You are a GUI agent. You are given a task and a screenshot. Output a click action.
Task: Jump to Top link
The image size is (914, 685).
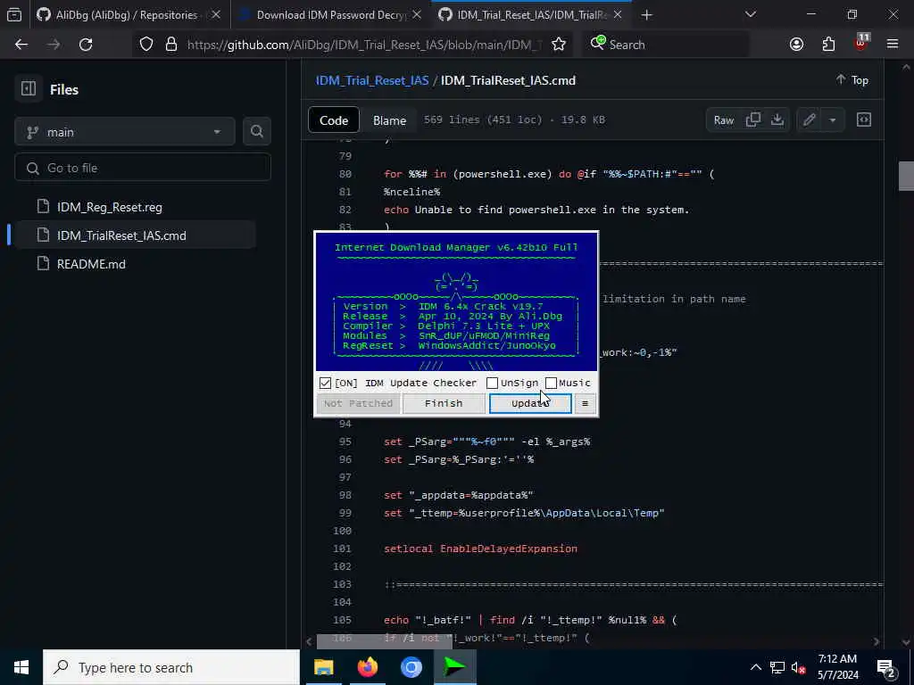coord(852,79)
